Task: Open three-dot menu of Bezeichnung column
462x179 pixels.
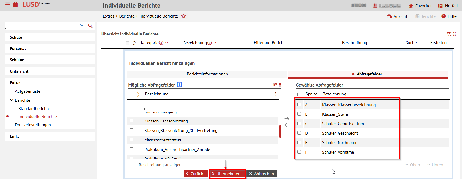Action: (276, 94)
